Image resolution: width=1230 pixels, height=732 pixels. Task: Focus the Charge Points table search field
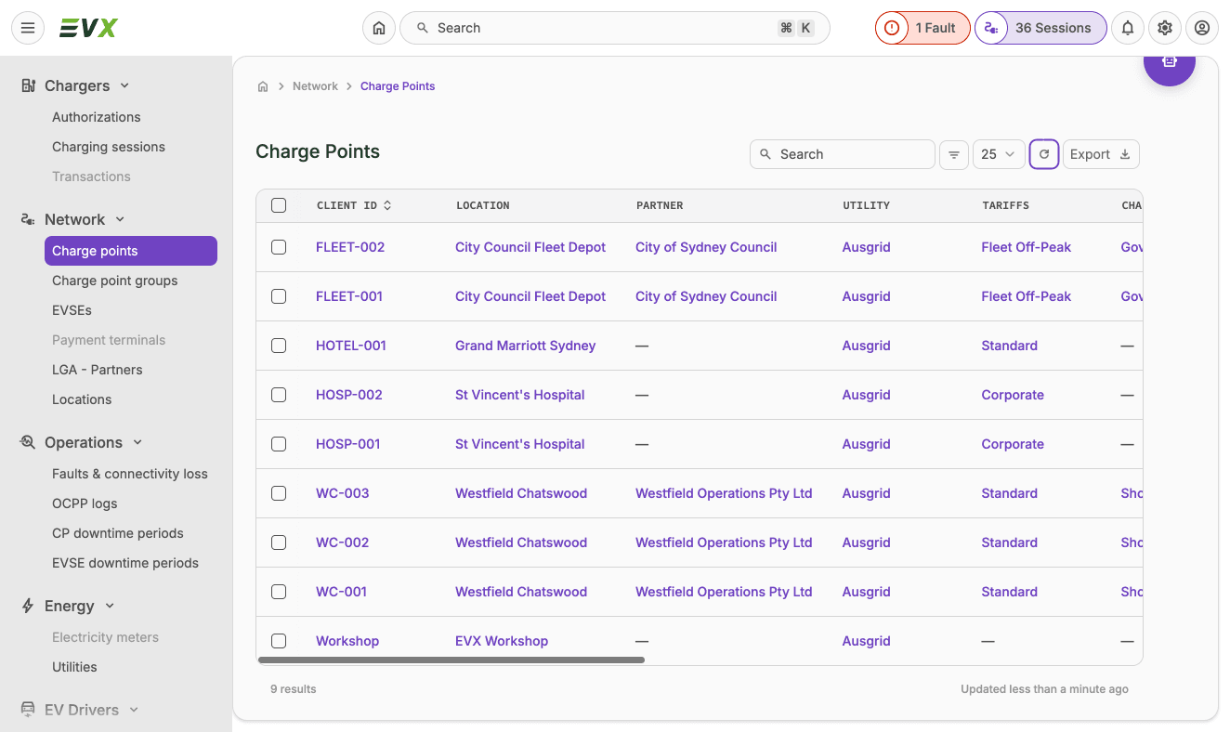(843, 154)
